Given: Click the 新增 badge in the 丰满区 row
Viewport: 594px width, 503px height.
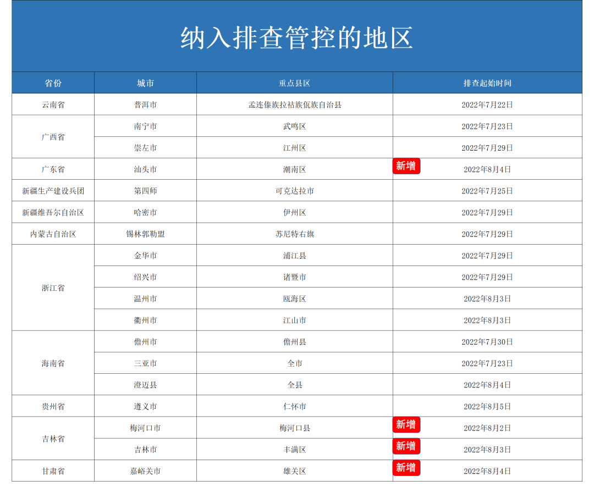Looking at the screenshot, I should [406, 446].
